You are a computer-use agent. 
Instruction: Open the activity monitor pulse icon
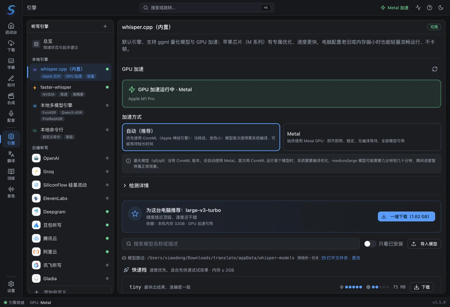tap(418, 8)
